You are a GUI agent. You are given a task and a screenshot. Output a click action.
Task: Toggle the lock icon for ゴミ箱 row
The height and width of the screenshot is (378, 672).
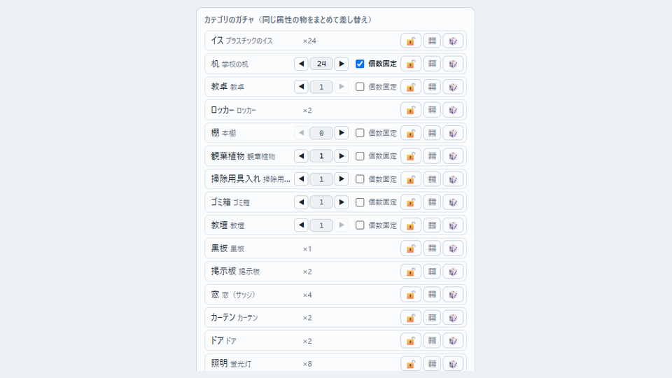(411, 202)
